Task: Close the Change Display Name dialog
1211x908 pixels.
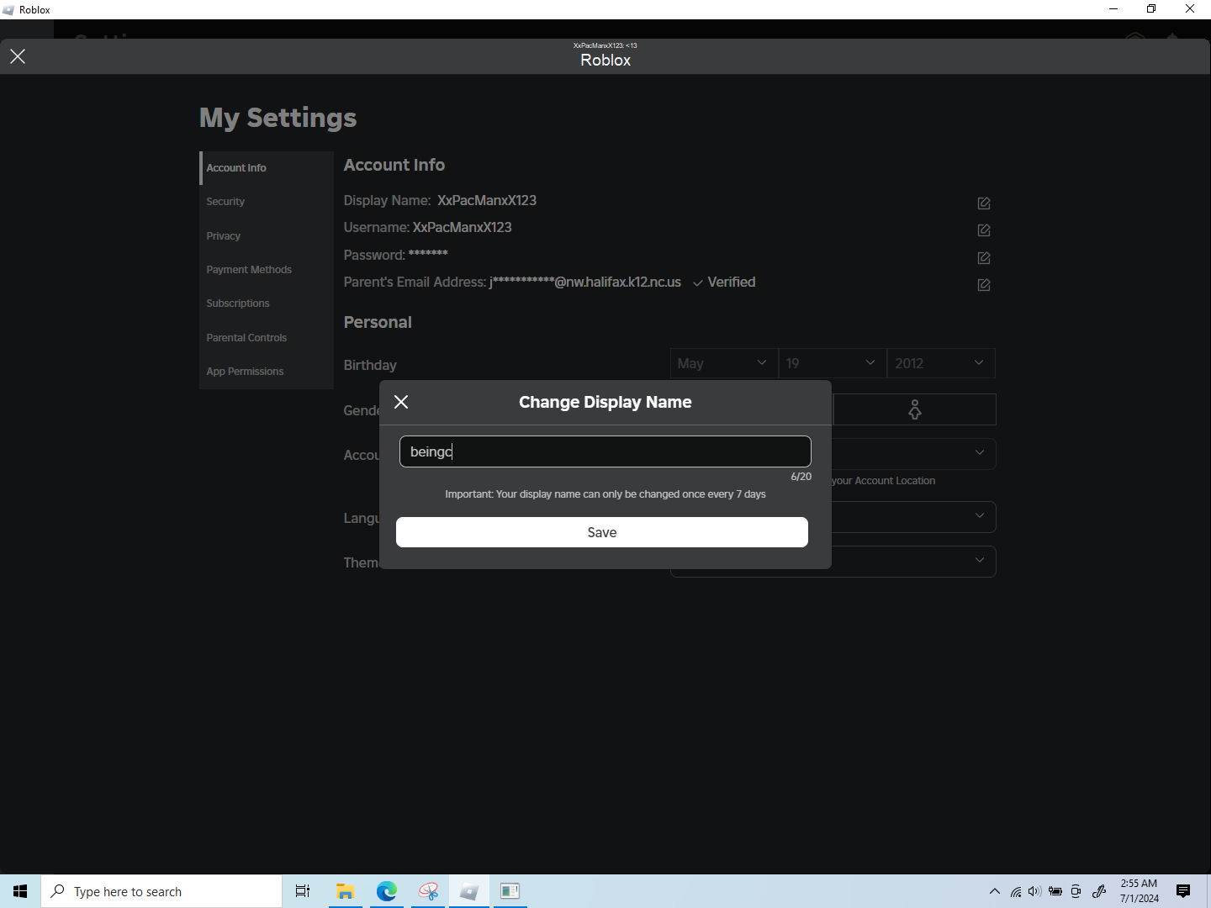Action: click(401, 402)
